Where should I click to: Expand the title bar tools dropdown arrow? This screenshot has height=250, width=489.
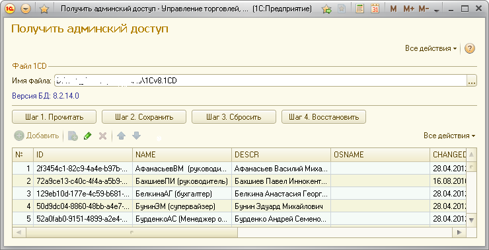tap(436, 11)
